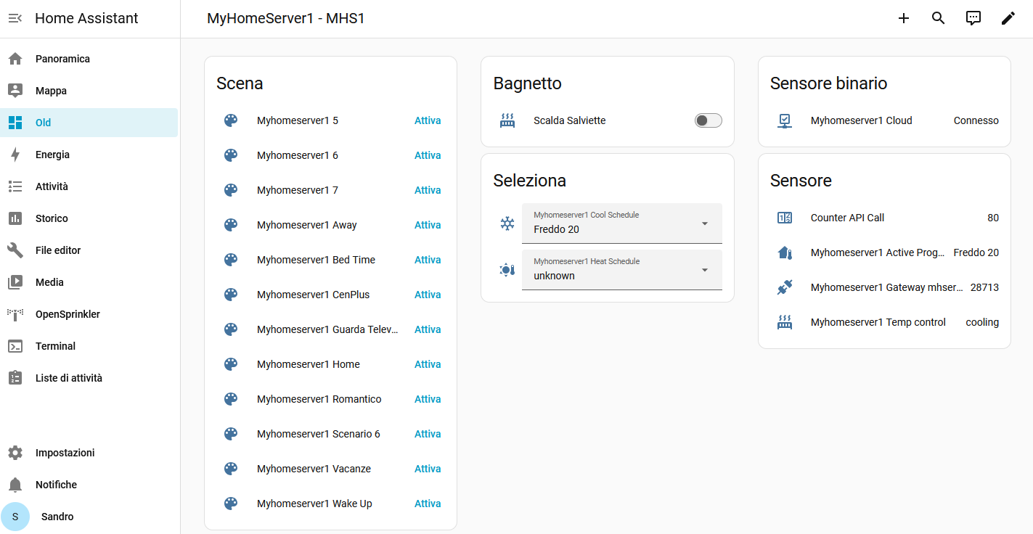
Task: Activate the Myhomeserver1 Scenario 6 scene
Action: pyautogui.click(x=428, y=434)
